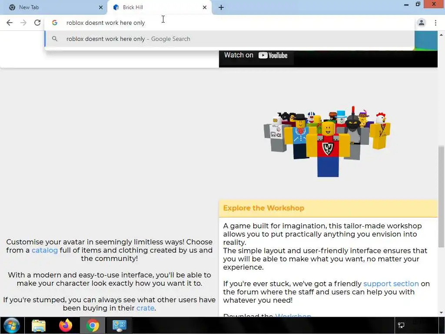
Task: Choose the 'roblox doesnt work here only' Google Search suggestion
Action: (229, 39)
